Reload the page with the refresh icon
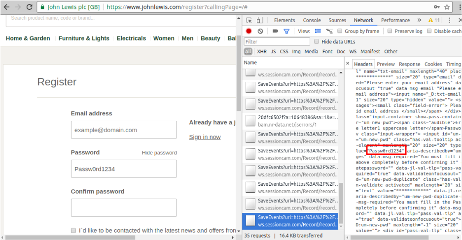Viewport: 462px width, 240px height. click(30, 7)
